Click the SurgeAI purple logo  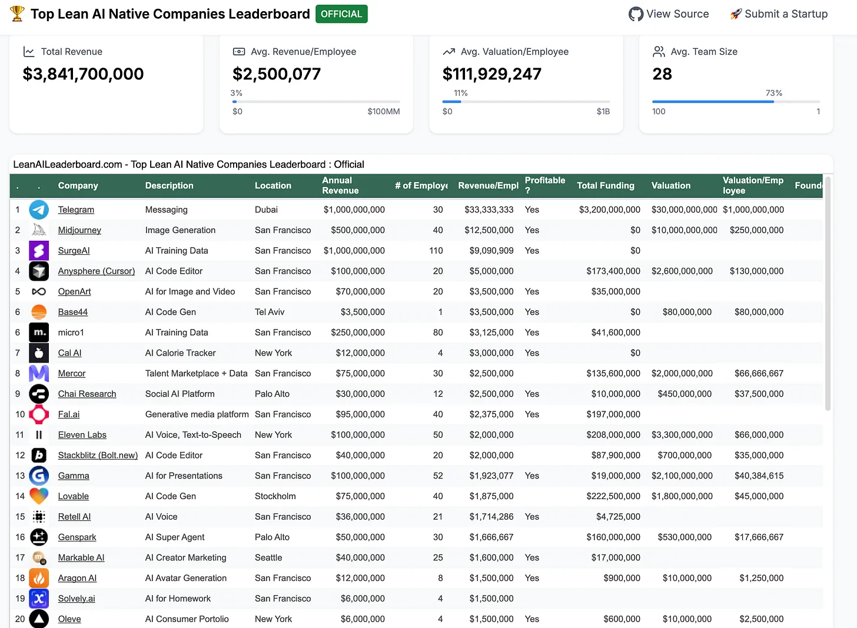[39, 251]
